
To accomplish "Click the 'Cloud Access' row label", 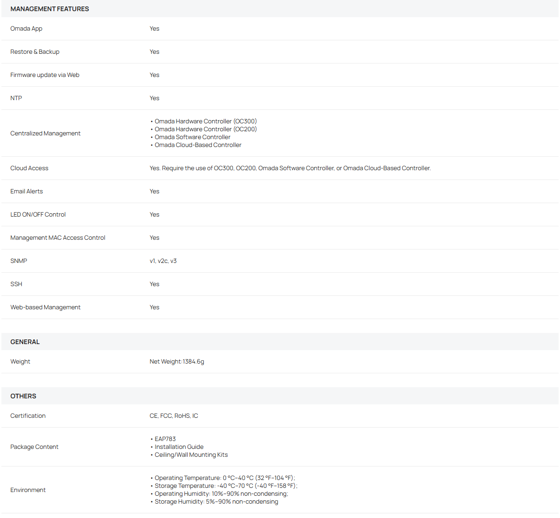I will point(29,168).
